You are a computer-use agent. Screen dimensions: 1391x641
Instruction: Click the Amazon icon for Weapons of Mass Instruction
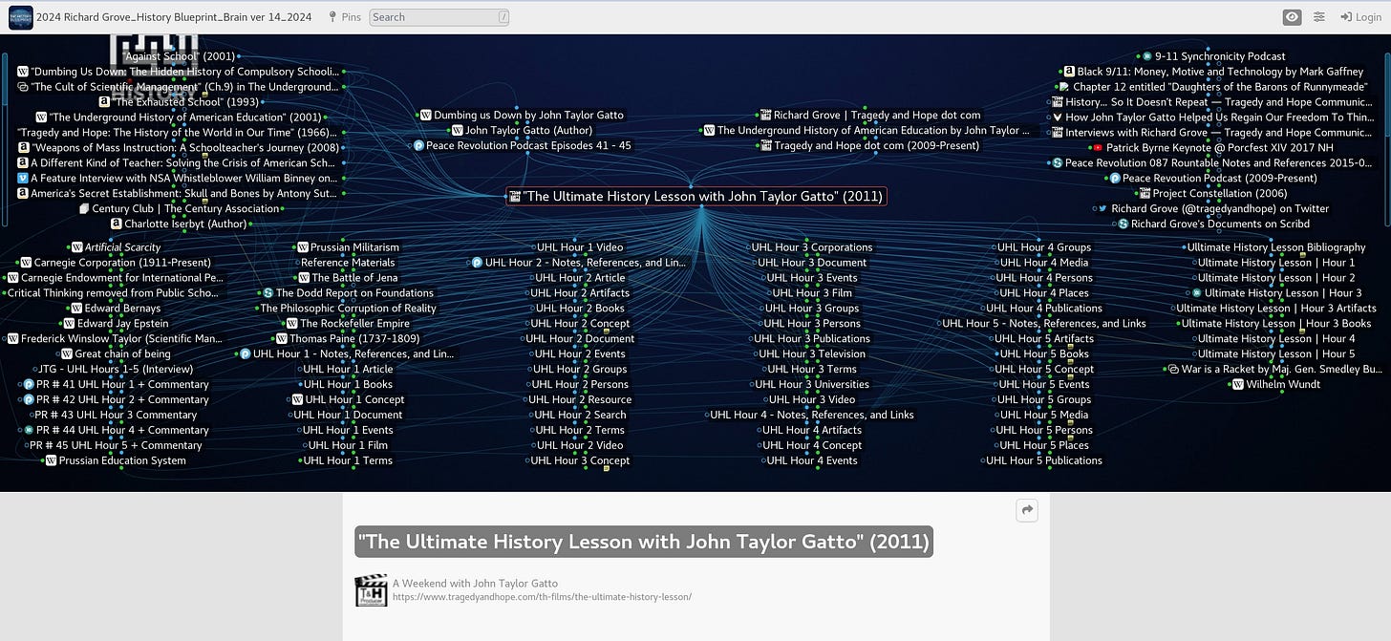click(23, 147)
